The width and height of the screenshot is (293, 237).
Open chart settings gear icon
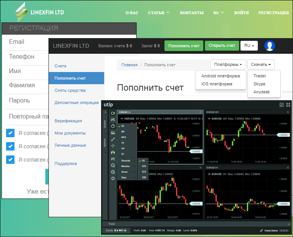[x=113, y=178]
